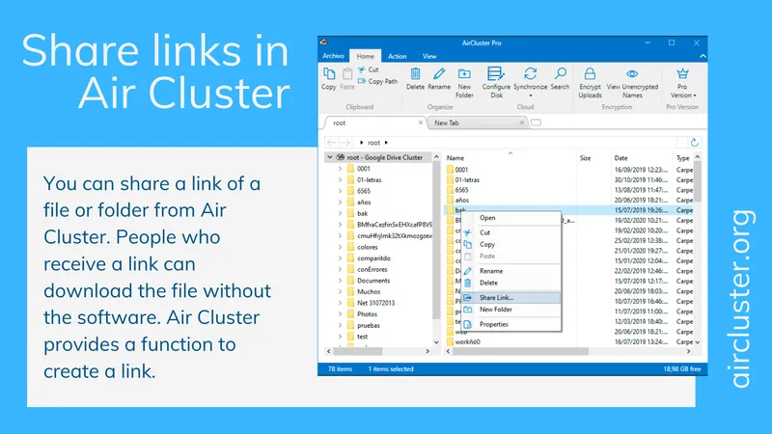Close the New Tab tab

point(522,122)
